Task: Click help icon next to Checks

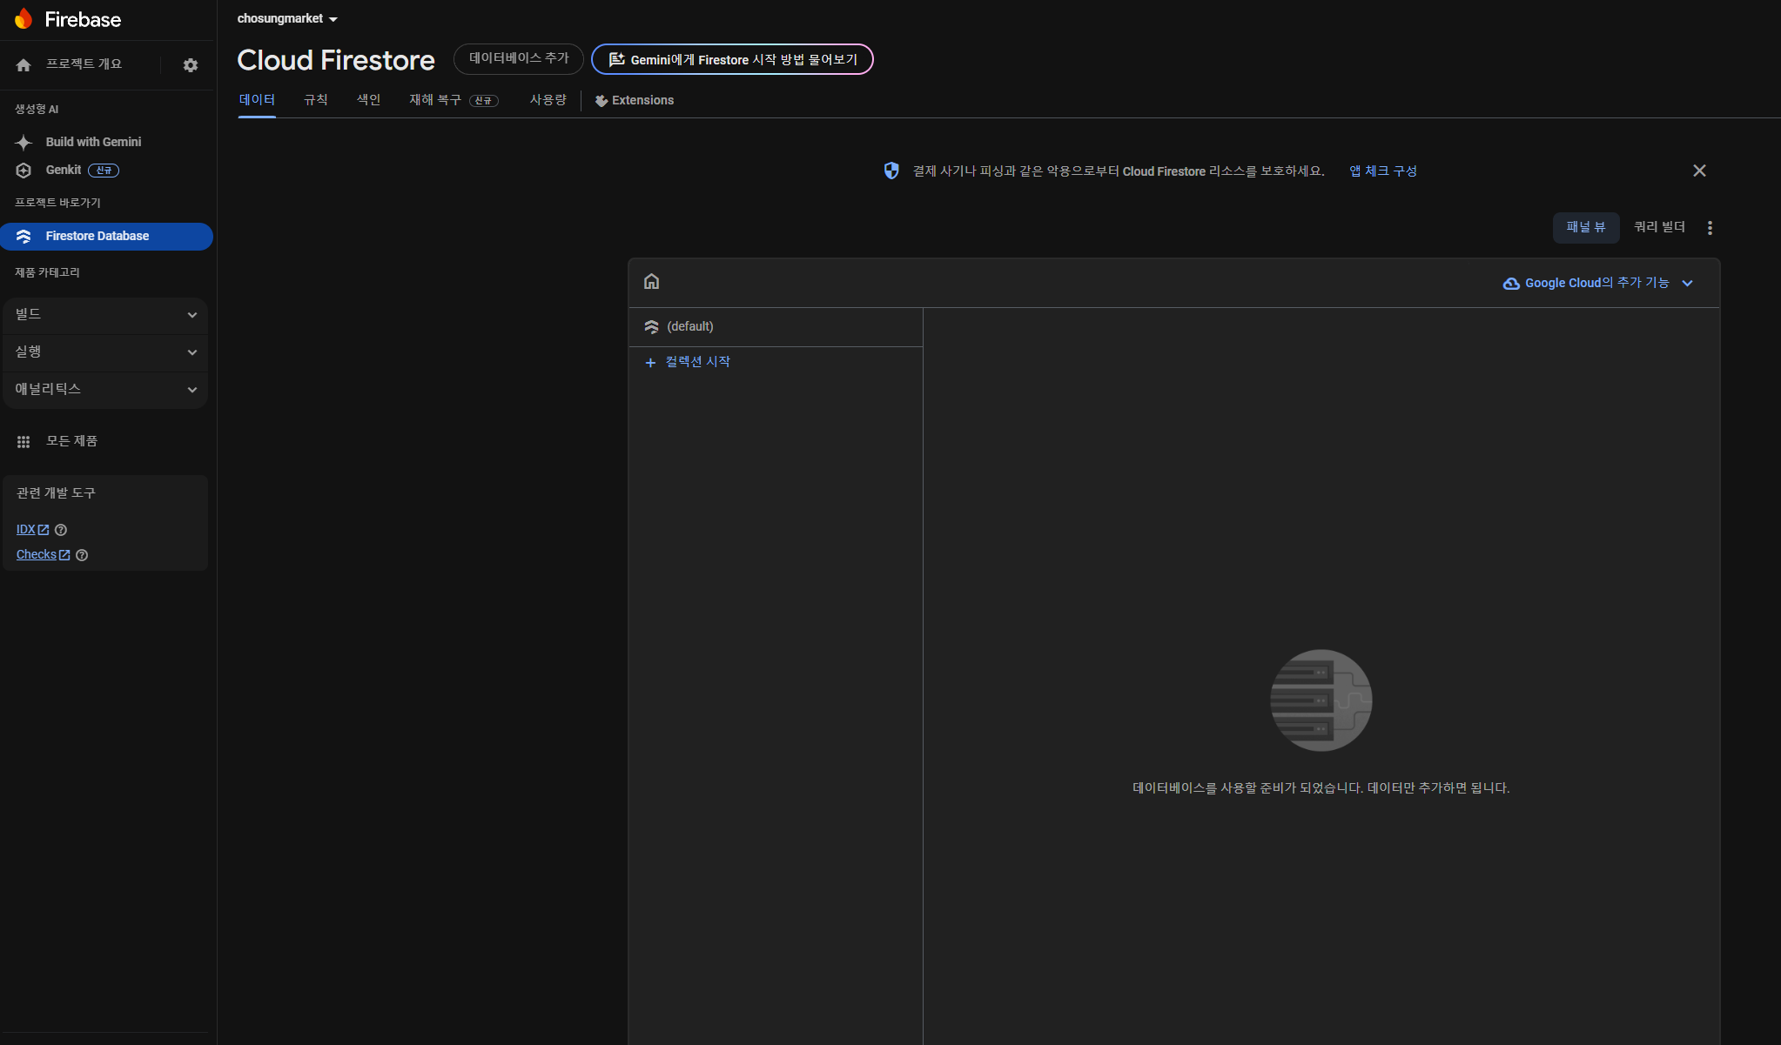Action: 82,555
